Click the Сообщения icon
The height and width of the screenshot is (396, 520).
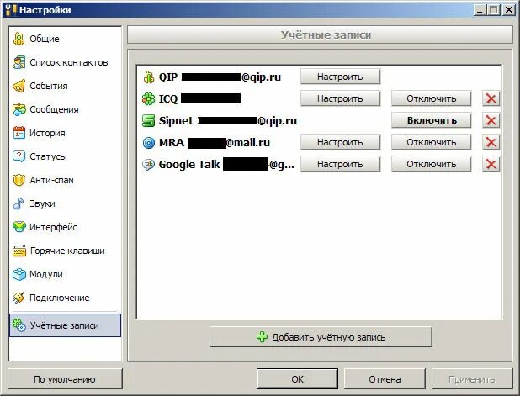tap(19, 109)
